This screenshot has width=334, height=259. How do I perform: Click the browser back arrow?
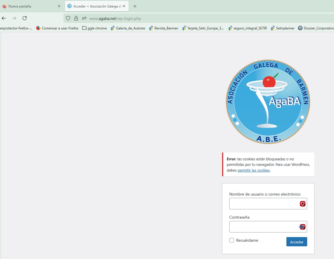pyautogui.click(x=4, y=18)
